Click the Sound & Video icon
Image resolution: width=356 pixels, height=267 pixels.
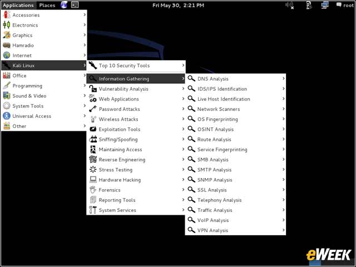point(7,96)
